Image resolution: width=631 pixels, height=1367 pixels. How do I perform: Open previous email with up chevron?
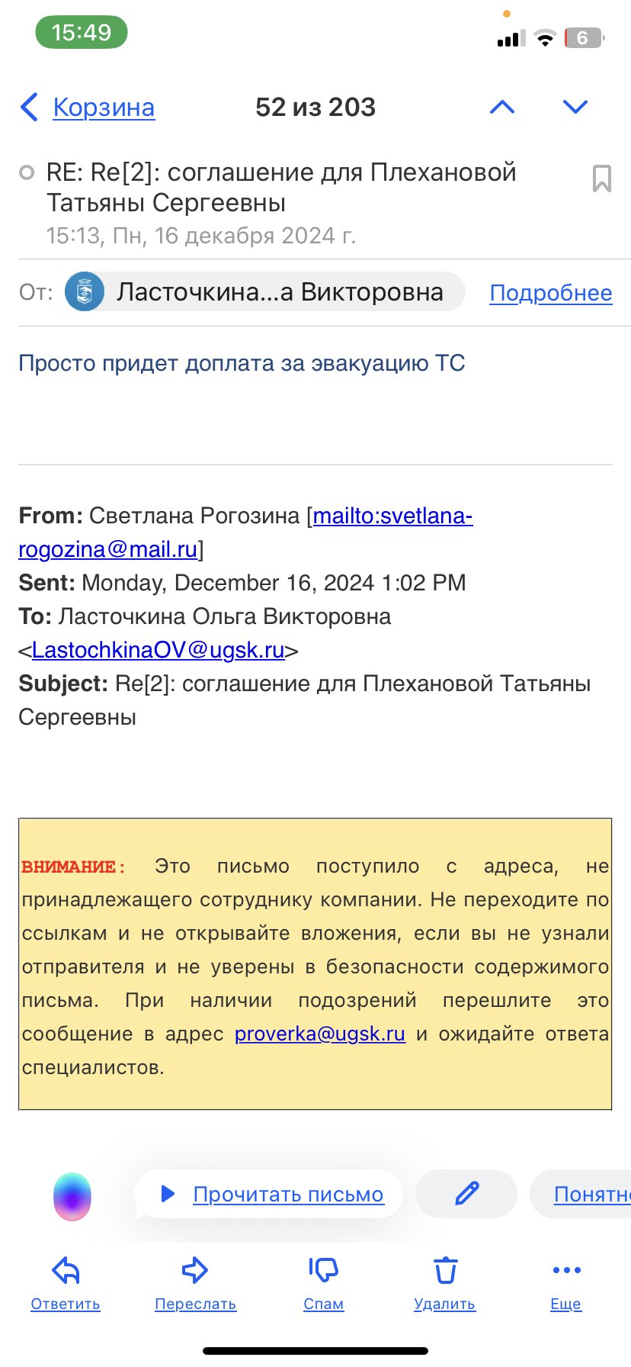point(502,107)
